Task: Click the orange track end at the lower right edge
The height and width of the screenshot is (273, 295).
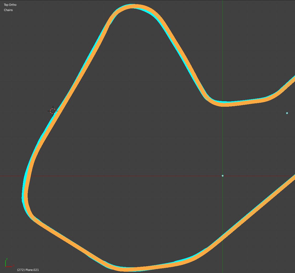Action: tap(293, 178)
